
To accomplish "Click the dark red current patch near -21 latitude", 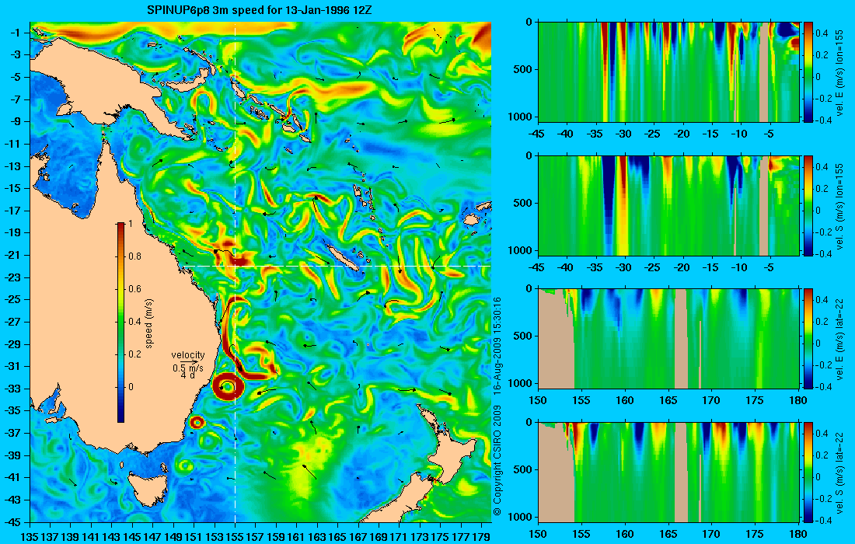I will (x=240, y=260).
